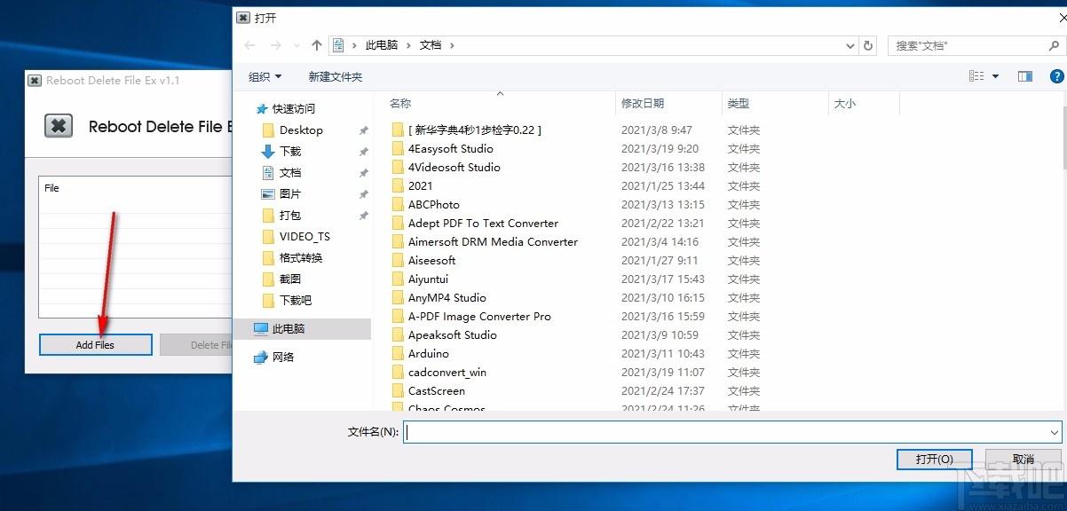Click 此电脑 breadcrumb in address bar
This screenshot has width=1067, height=511.
point(382,45)
